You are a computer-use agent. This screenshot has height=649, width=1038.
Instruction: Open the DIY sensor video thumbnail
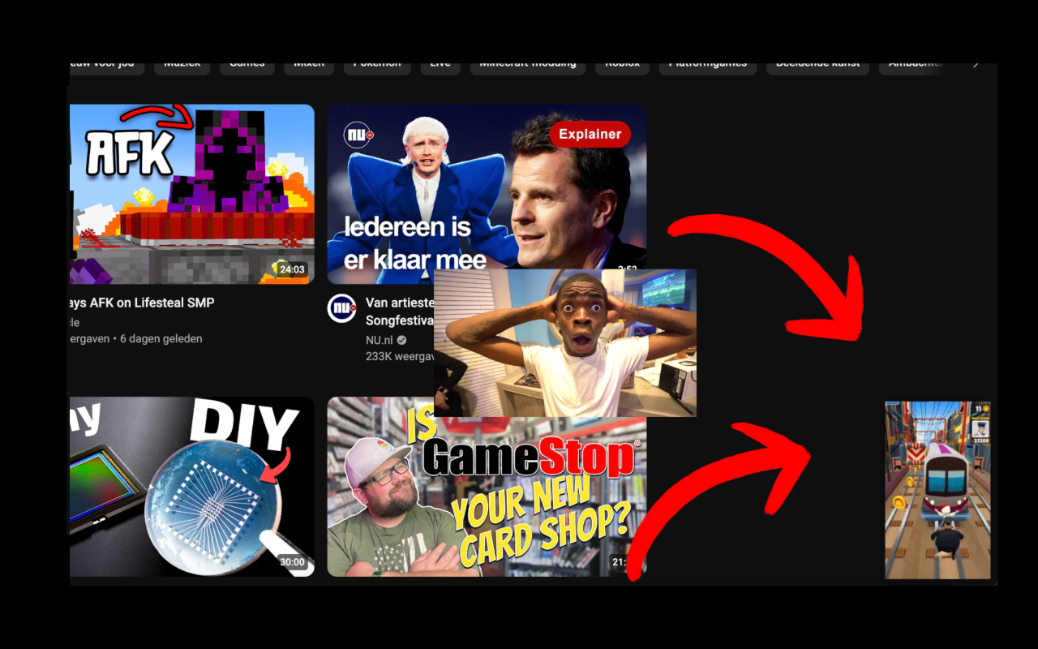coord(191,487)
